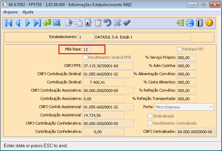Viewport: 222px width, 151px height.
Task: Minimize the window
Action: [192, 5]
